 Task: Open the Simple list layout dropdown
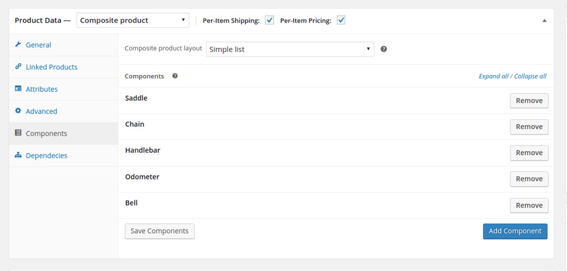click(x=290, y=49)
